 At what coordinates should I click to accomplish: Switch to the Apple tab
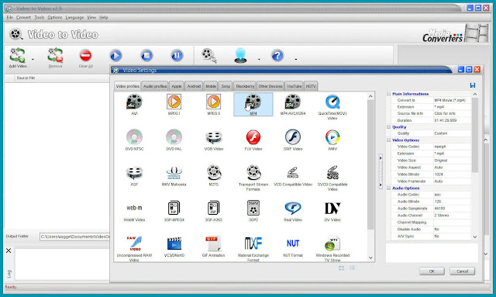pos(176,86)
